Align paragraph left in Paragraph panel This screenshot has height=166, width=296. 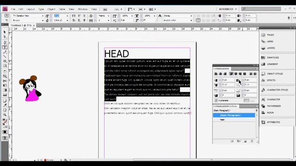[216, 74]
